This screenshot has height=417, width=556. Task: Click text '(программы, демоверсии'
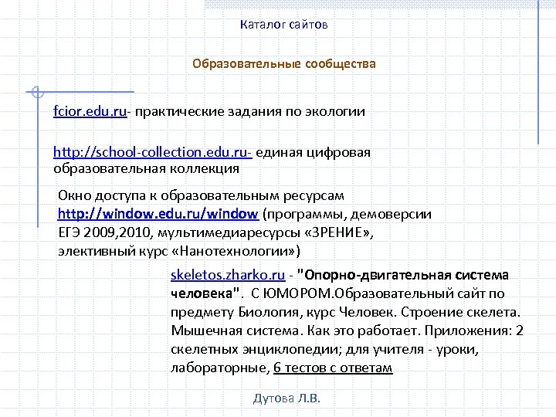click(x=347, y=214)
